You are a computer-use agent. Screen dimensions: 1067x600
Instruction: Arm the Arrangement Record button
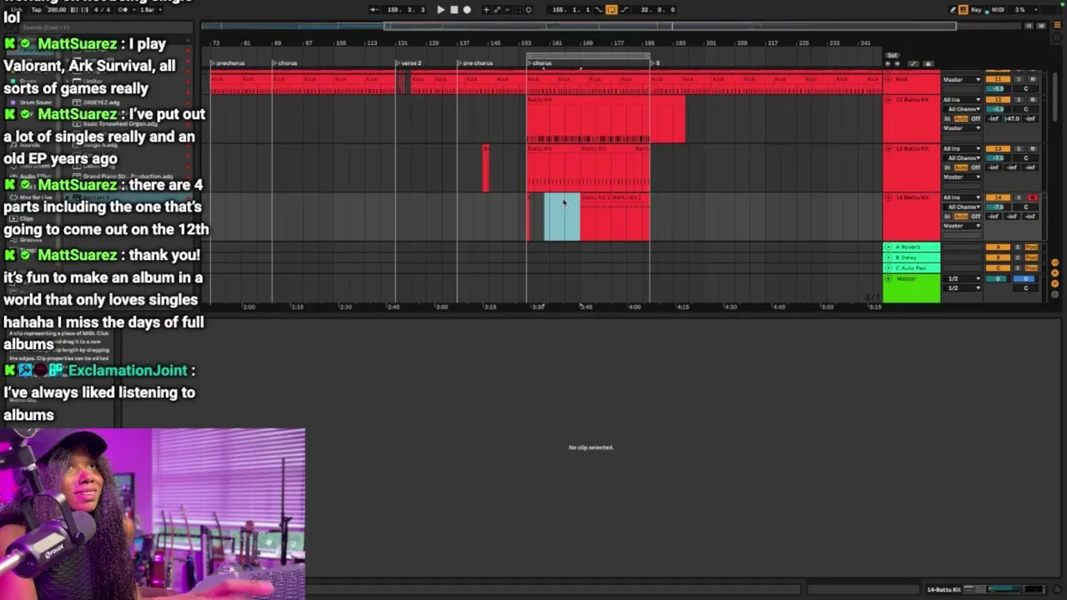(x=467, y=10)
